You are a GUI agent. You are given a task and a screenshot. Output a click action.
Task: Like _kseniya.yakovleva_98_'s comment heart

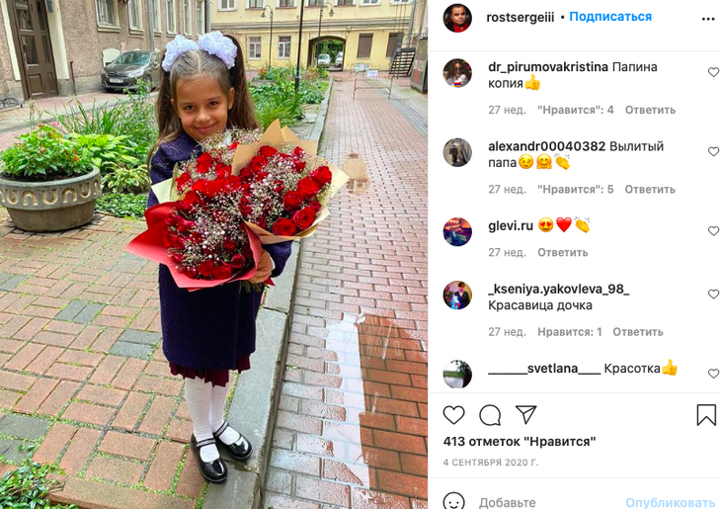[x=713, y=295]
